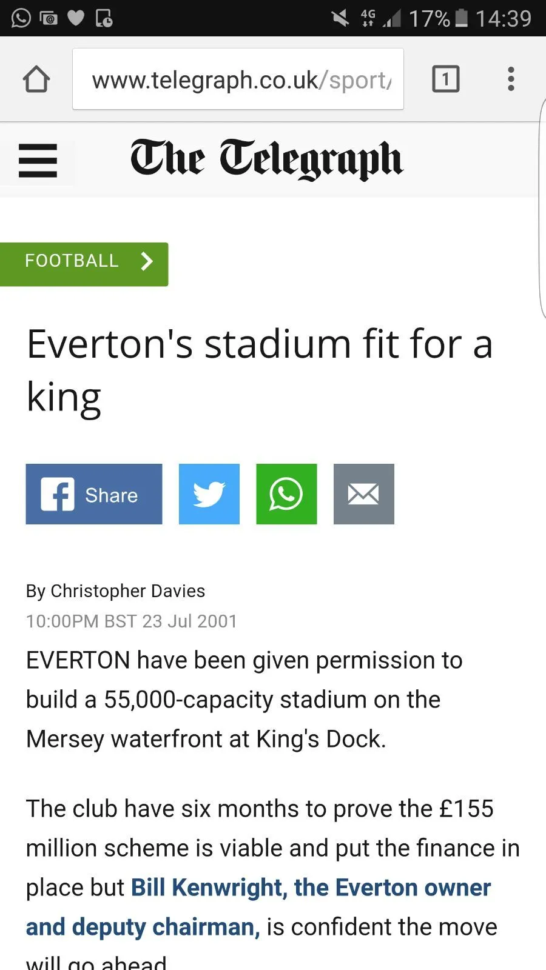
Task: Share article on Facebook
Action: coord(94,494)
